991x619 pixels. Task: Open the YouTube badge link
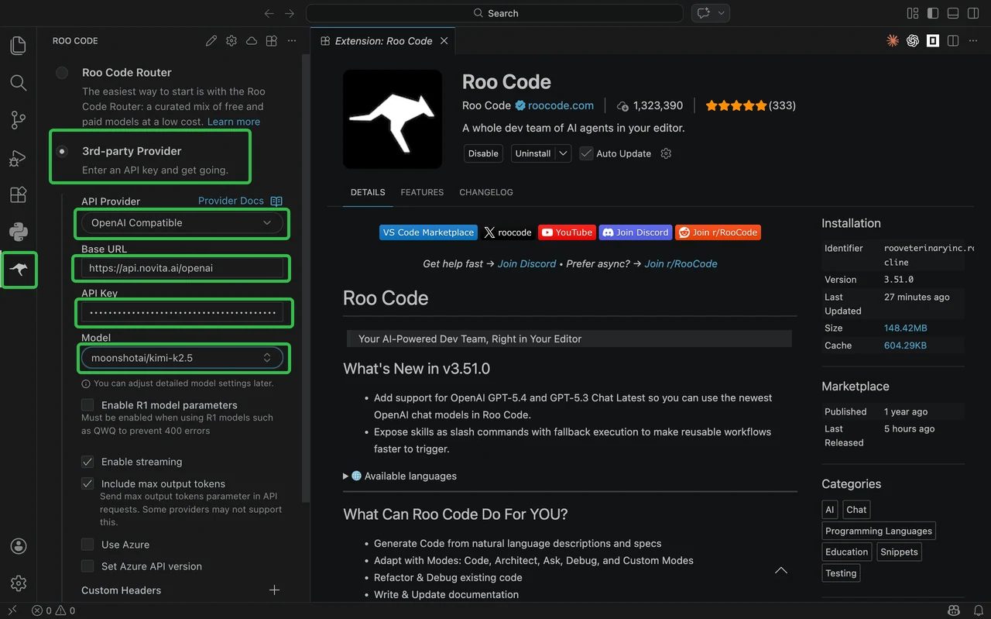pyautogui.click(x=567, y=232)
